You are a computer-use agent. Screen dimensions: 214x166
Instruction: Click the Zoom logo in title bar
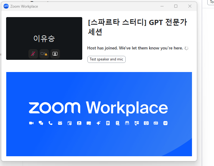6,6
